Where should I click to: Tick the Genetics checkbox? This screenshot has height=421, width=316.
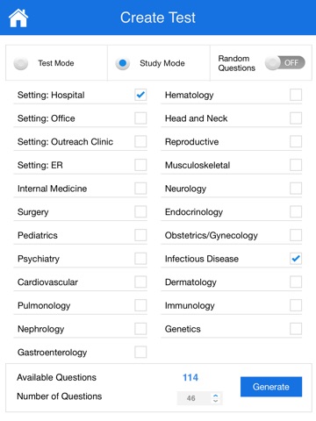(296, 329)
